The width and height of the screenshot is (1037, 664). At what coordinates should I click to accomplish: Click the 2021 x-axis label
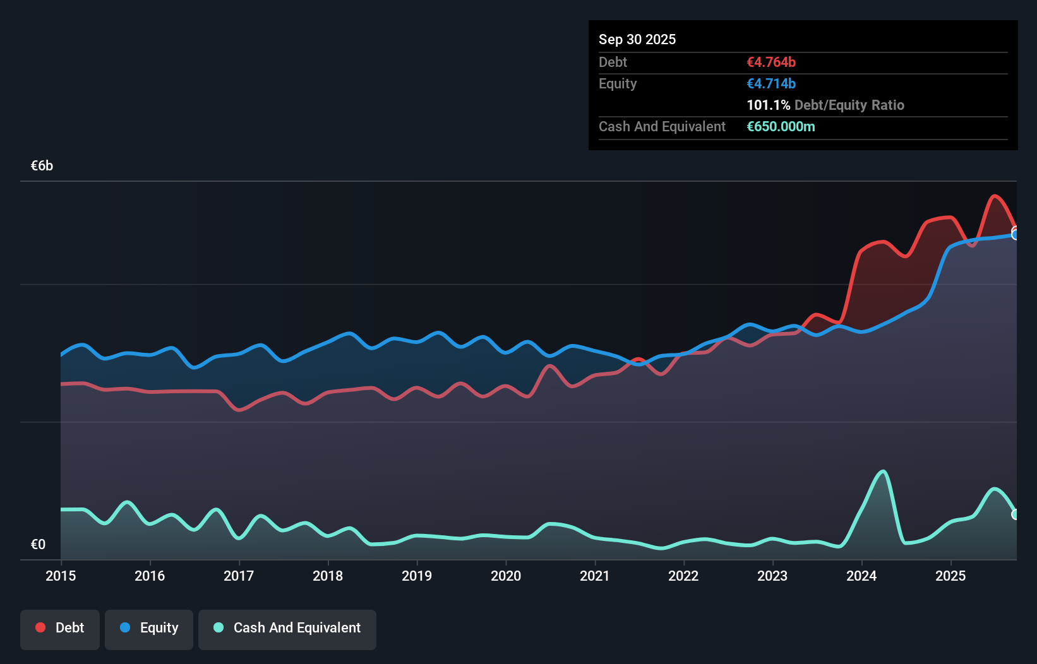coord(595,576)
